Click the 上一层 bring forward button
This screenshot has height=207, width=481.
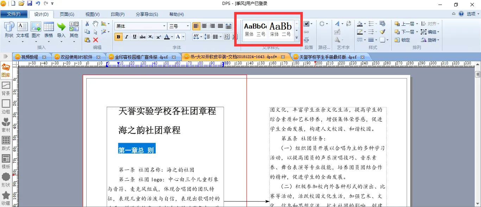[405, 24]
